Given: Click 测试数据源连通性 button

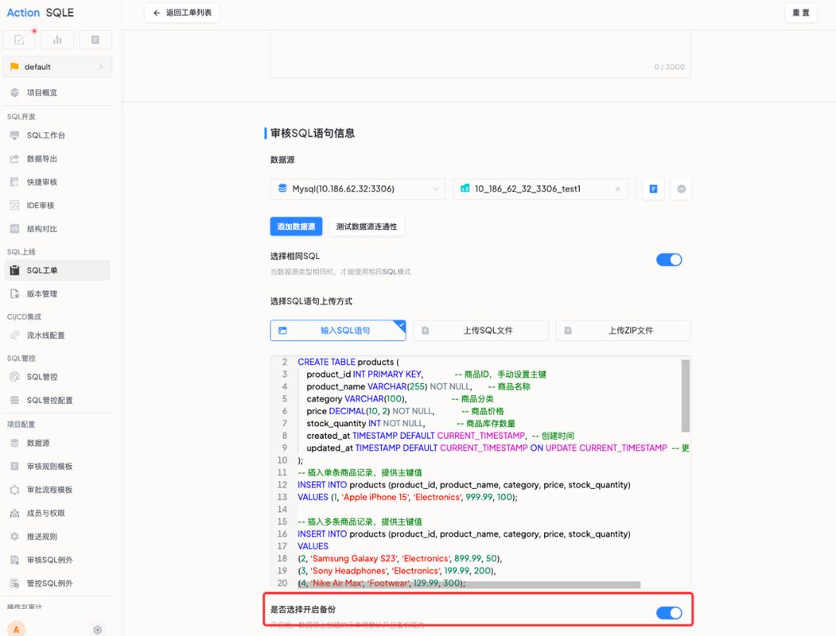Looking at the screenshot, I should [367, 226].
